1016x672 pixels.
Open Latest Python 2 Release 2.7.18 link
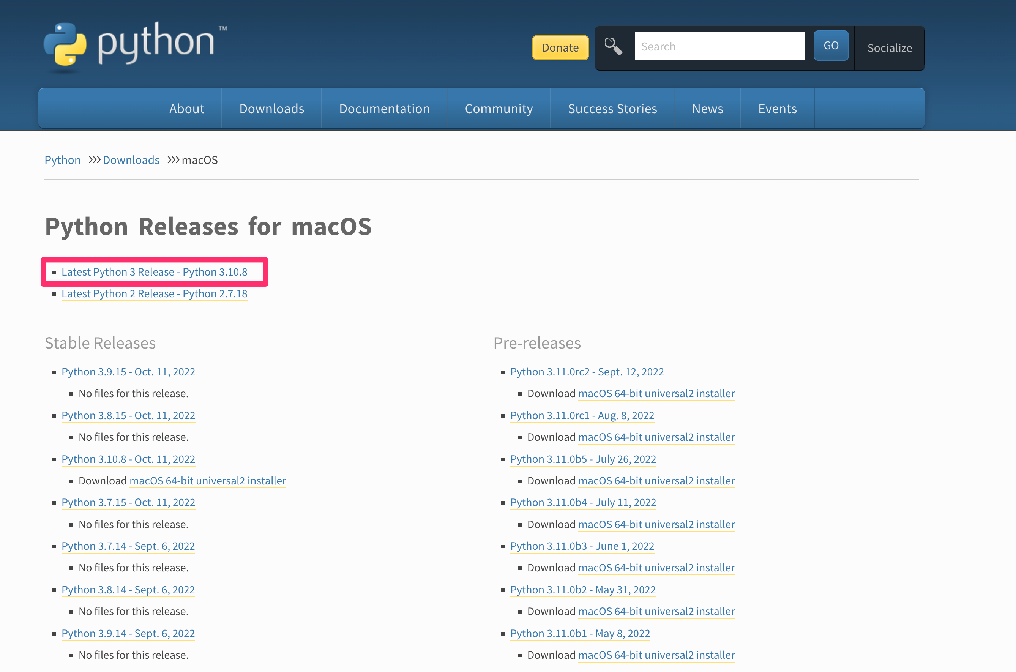click(154, 293)
